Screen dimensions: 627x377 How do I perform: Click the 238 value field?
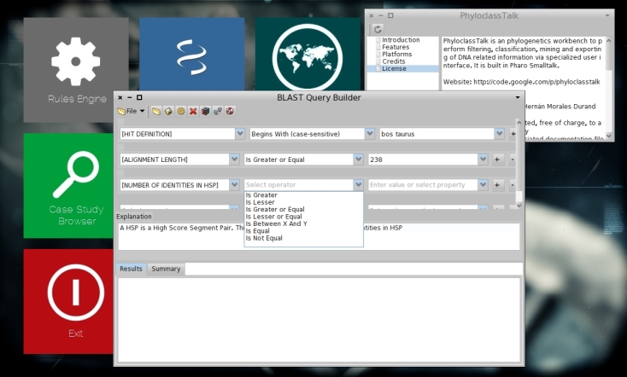point(423,159)
